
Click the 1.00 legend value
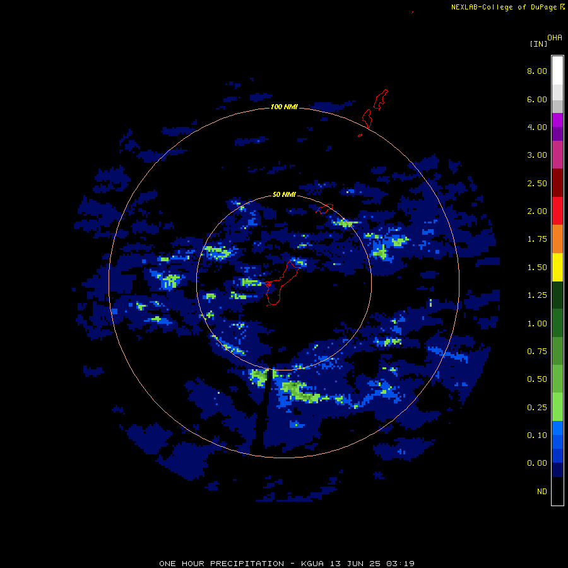[537, 324]
